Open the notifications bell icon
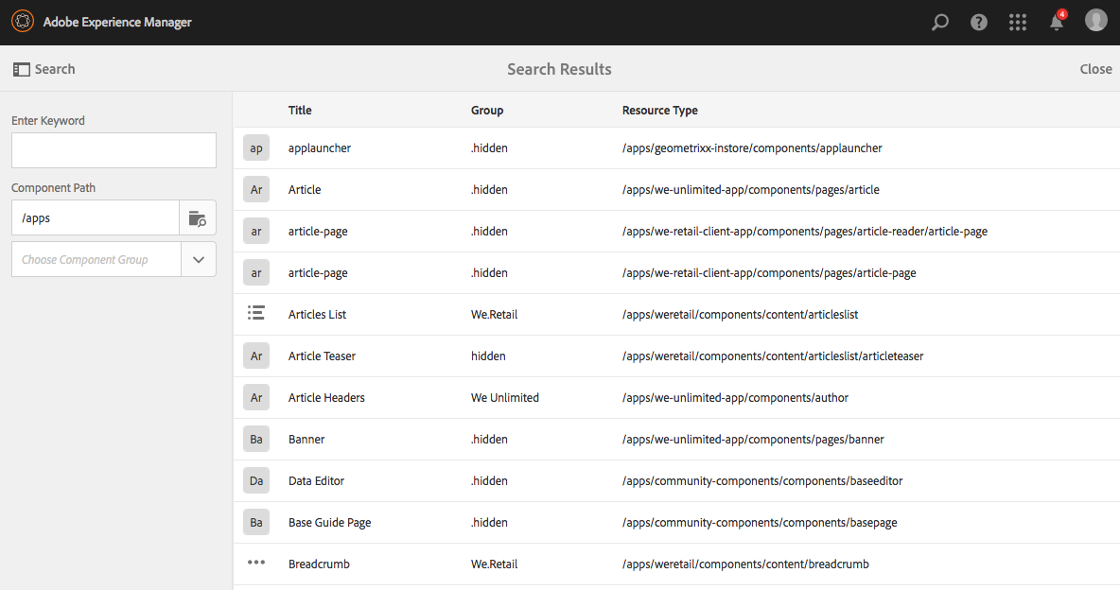Viewport: 1120px width, 590px height. pyautogui.click(x=1058, y=21)
